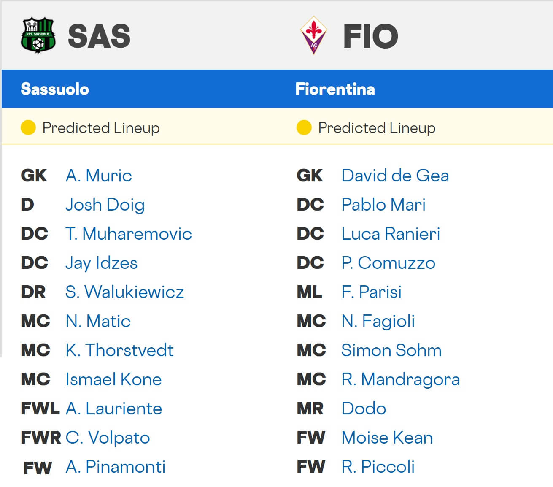Click N. Matic in the Sassuolo midfield
The image size is (553, 487).
click(98, 321)
